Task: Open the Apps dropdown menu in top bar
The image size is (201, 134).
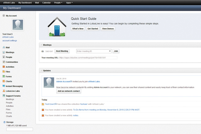Action: [x=69, y=2]
